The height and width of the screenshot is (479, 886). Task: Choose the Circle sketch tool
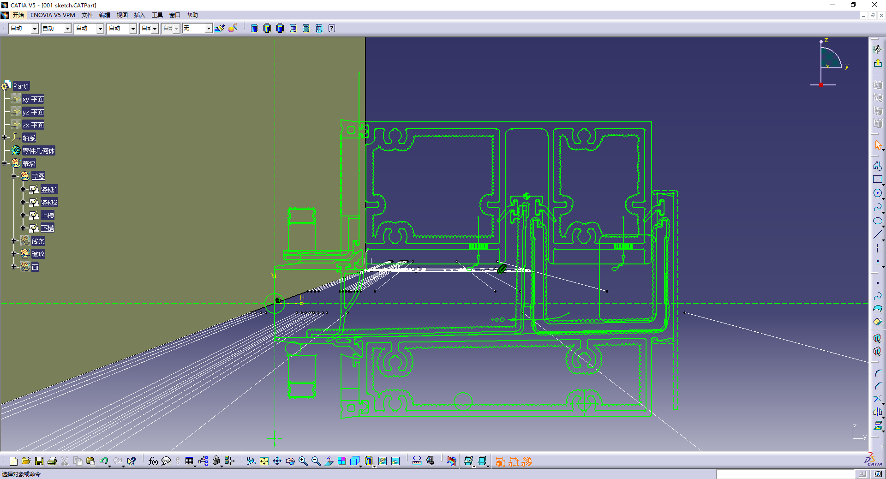coord(877,193)
